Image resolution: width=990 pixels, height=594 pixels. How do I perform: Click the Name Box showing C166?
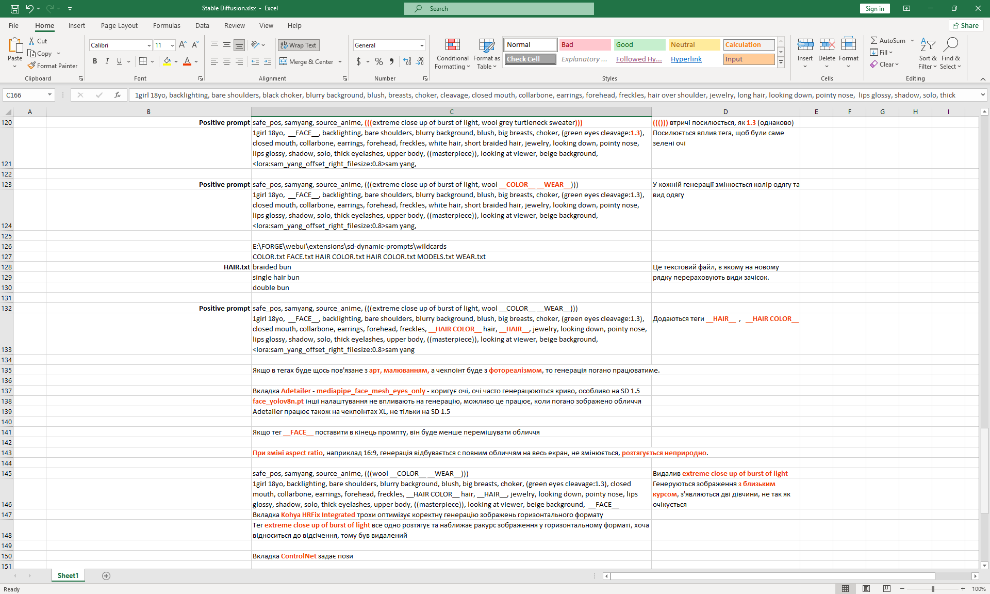coord(24,95)
